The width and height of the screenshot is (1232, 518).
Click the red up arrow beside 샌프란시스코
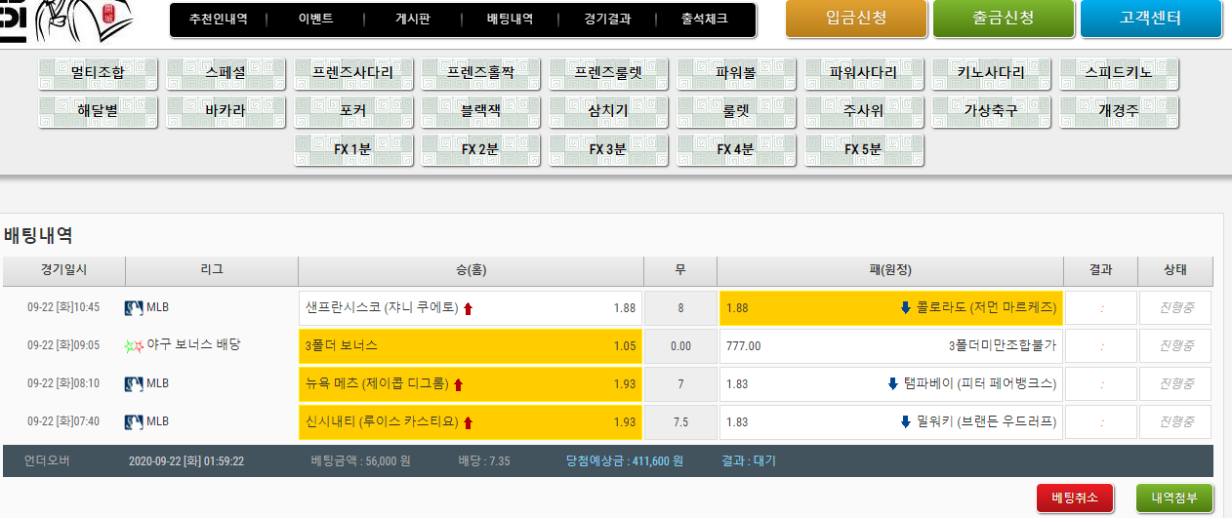(468, 308)
